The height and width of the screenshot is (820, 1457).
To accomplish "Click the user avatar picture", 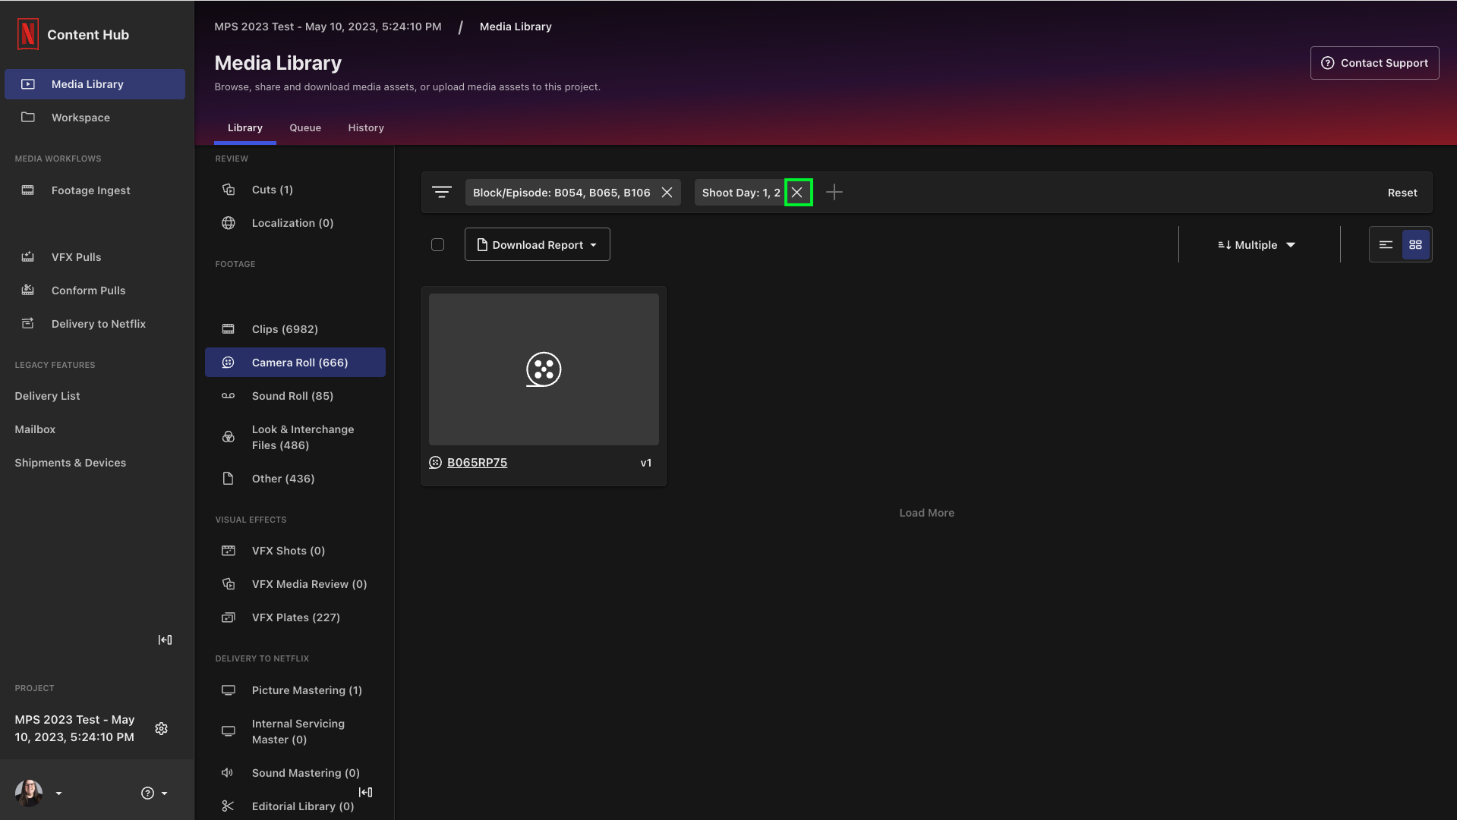I will [29, 793].
